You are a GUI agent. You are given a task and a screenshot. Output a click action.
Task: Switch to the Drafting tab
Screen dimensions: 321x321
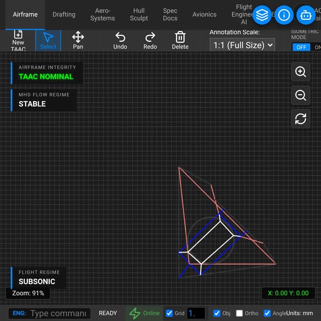(x=64, y=14)
